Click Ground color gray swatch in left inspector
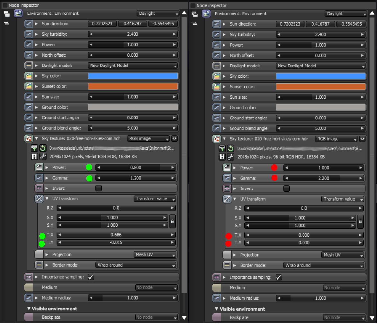 click(133, 107)
